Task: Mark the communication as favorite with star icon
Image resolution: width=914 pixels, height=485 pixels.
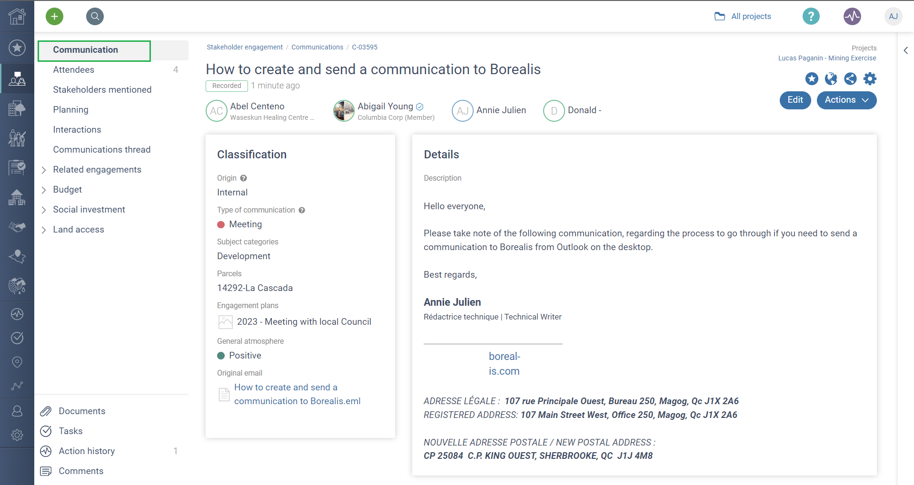Action: (x=811, y=79)
